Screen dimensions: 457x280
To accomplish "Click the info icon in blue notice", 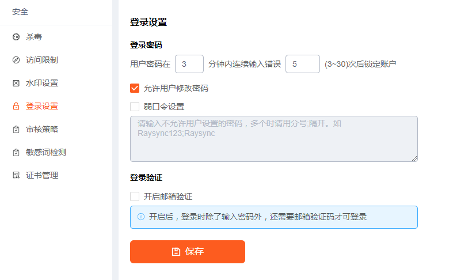I will (x=141, y=217).
